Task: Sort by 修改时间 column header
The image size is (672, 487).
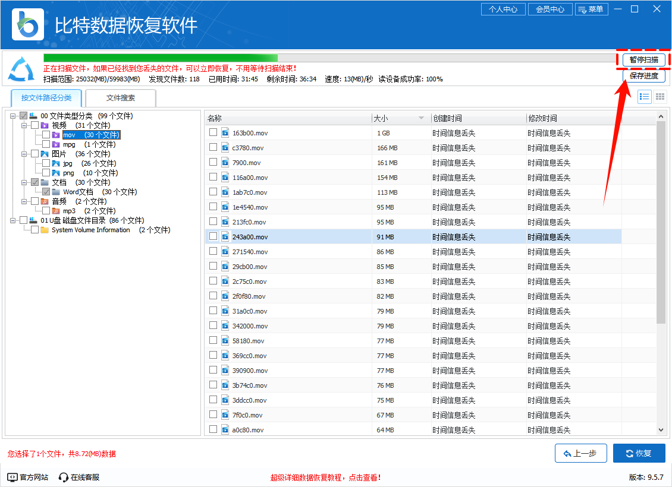Action: [x=574, y=119]
